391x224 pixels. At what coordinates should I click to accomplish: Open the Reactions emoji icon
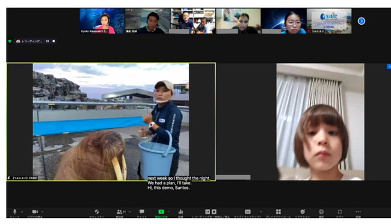[x=303, y=212]
